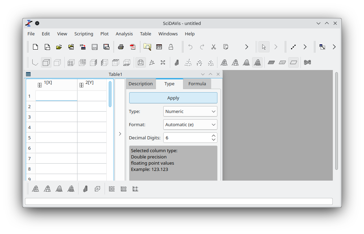Click the fit to frame scale icon

(x=163, y=62)
